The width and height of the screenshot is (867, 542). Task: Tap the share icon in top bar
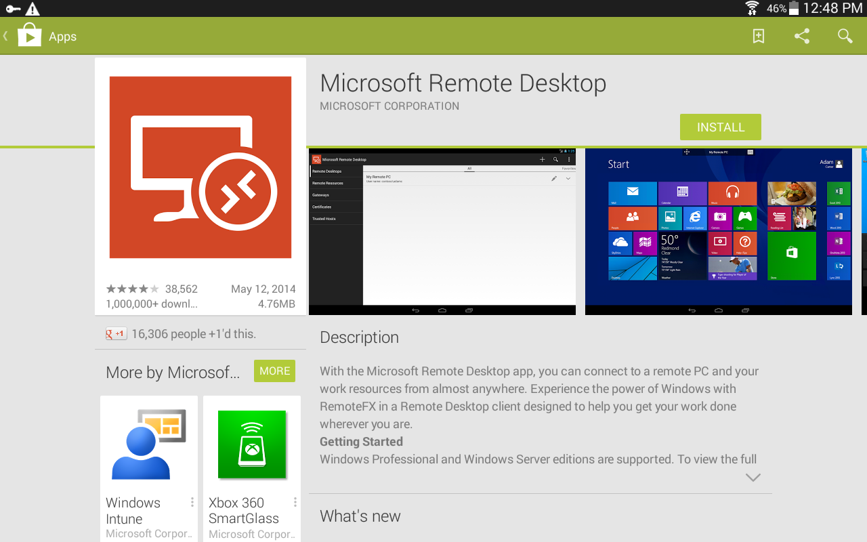[x=802, y=37]
